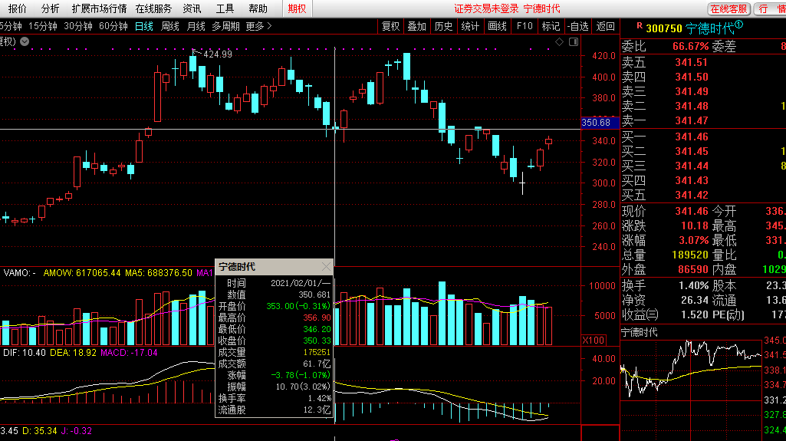The height and width of the screenshot is (441, 786).
Task: Click the 复权 toolbar button
Action: coord(390,26)
